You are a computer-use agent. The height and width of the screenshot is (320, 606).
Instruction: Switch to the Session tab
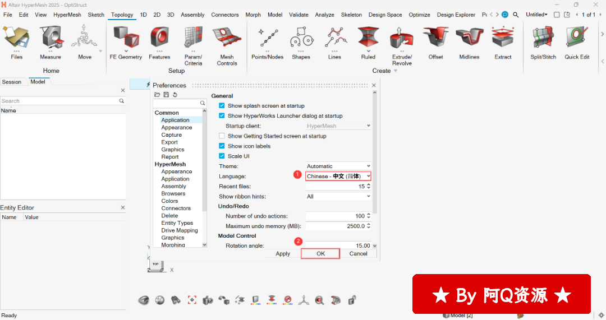tap(12, 82)
